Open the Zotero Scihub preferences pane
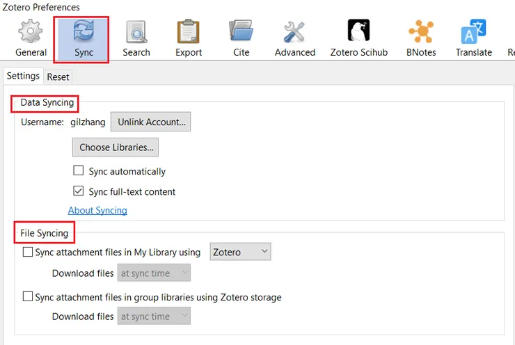 [x=358, y=39]
